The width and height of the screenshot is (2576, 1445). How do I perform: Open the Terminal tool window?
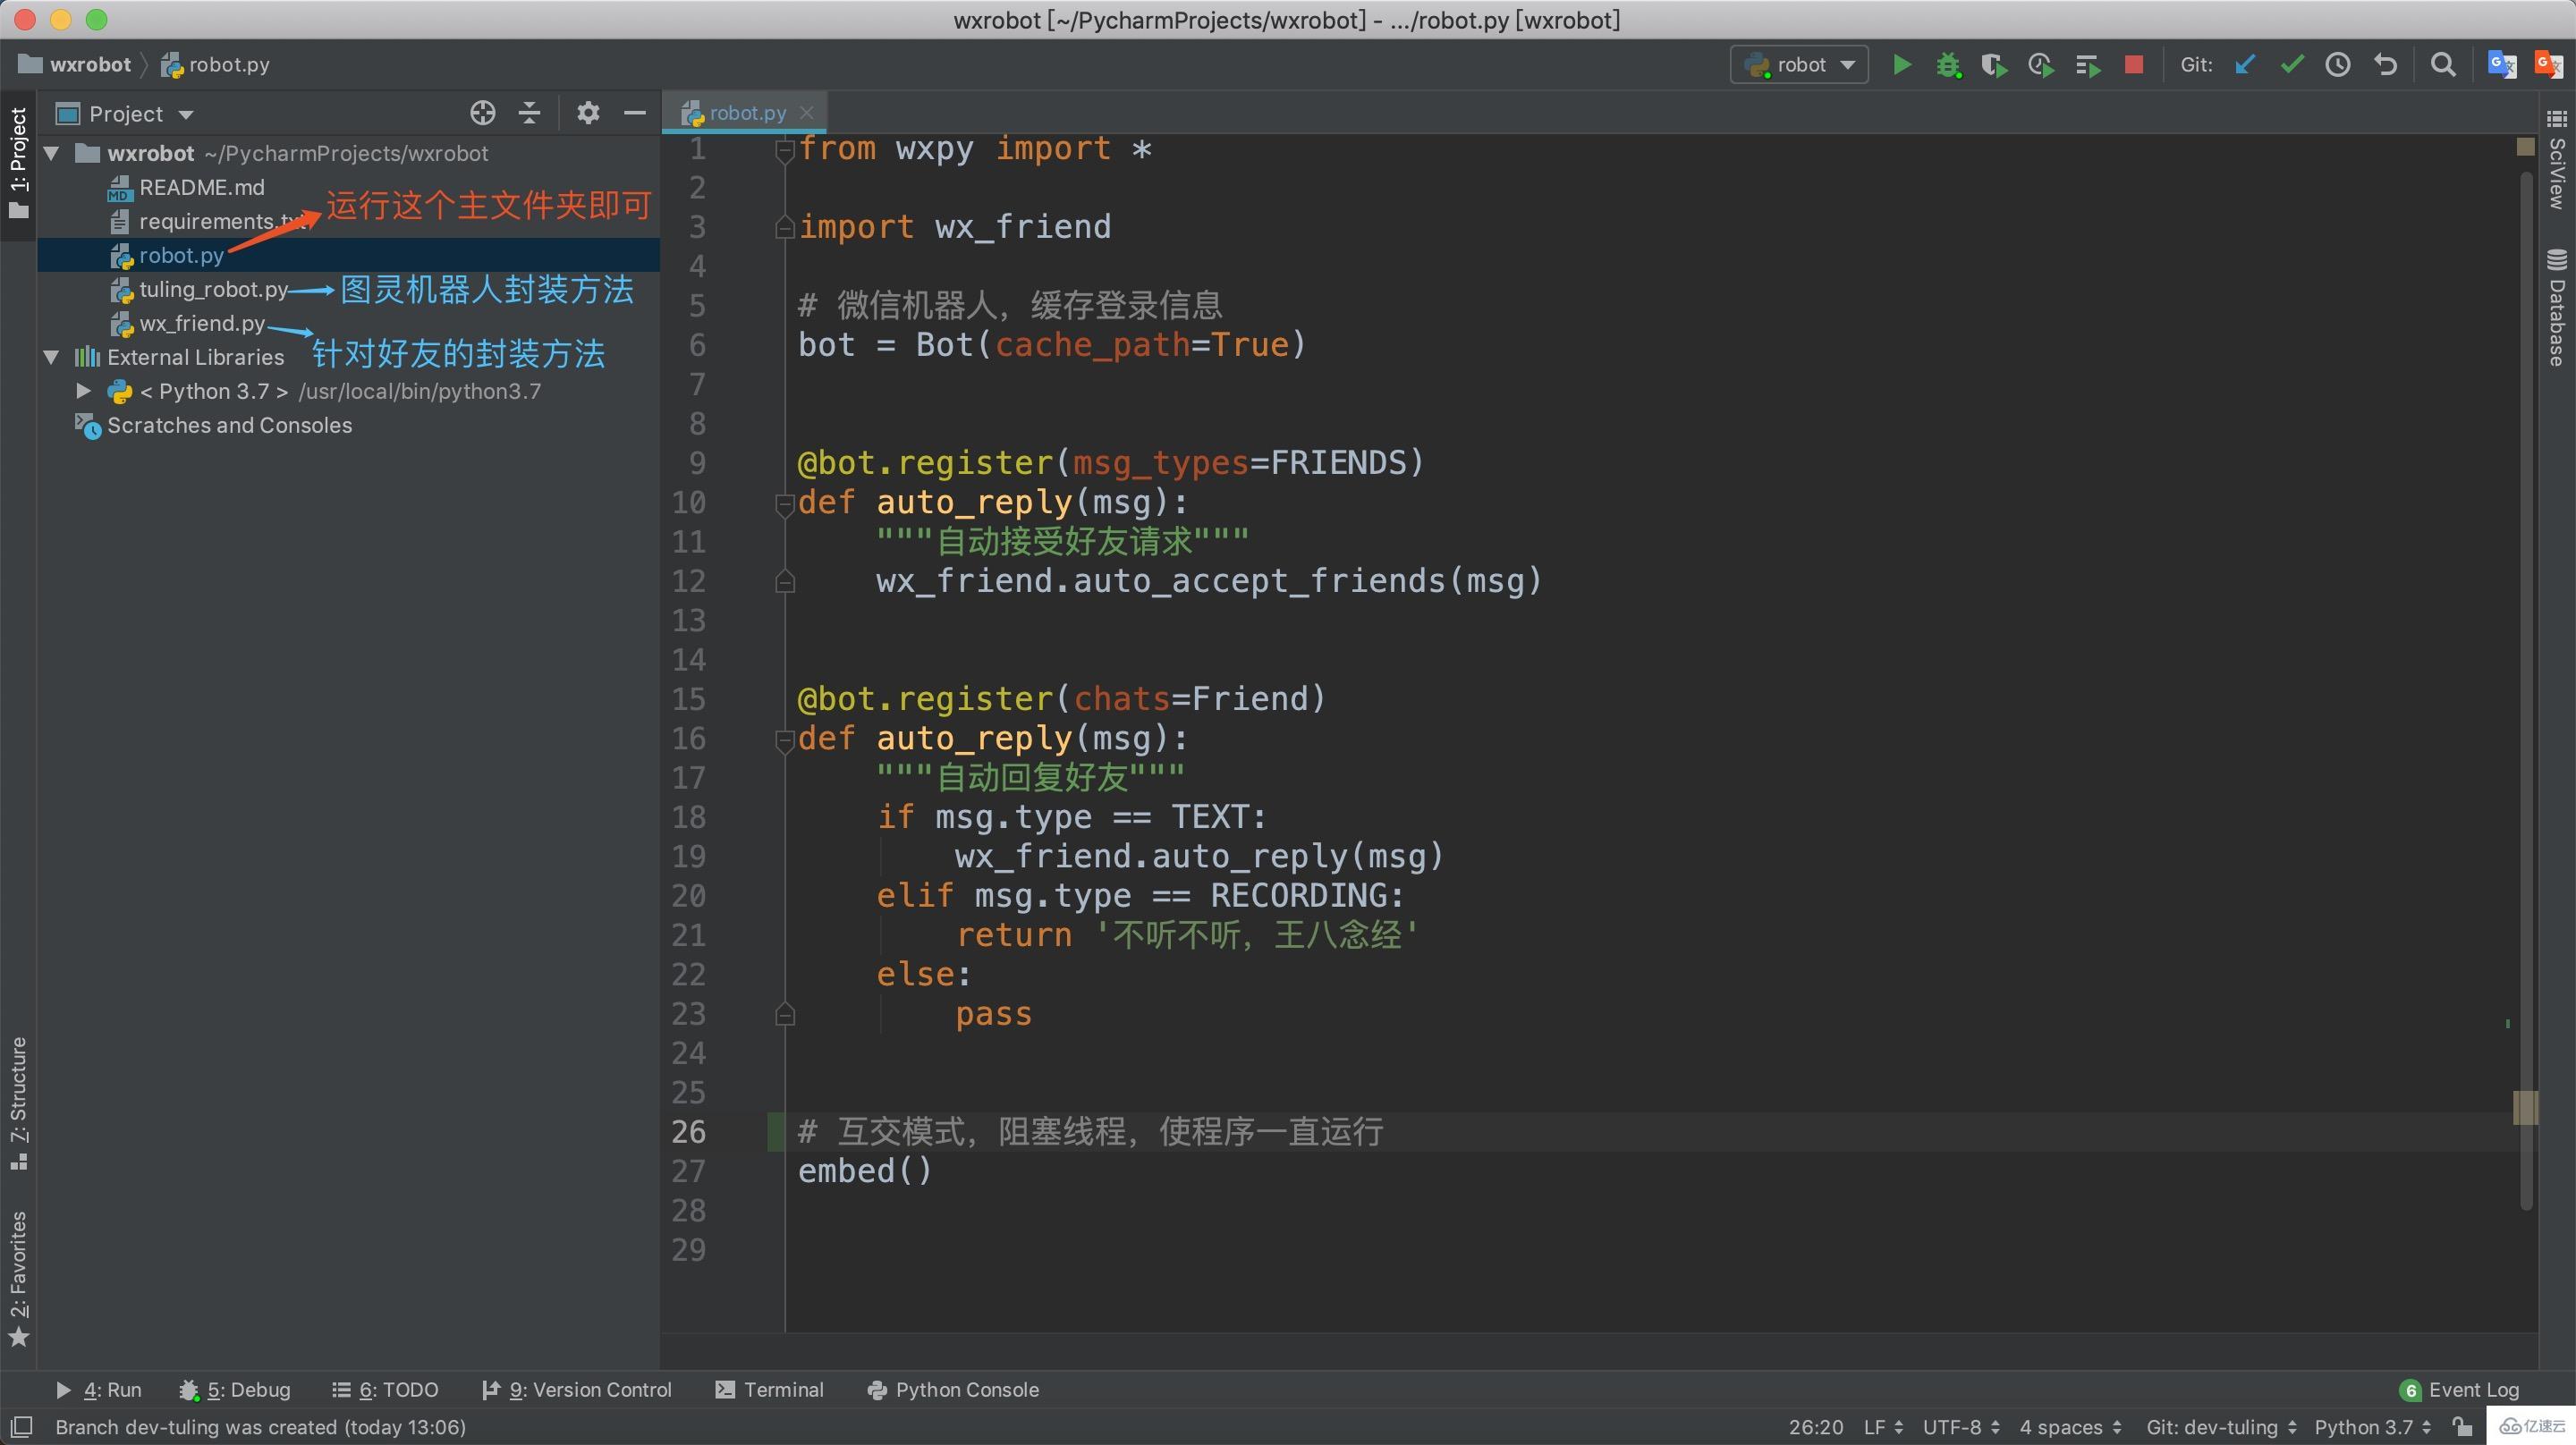click(770, 1390)
